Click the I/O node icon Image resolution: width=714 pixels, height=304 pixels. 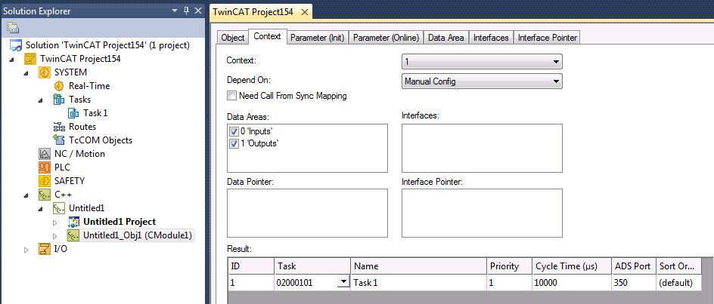pyautogui.click(x=44, y=249)
